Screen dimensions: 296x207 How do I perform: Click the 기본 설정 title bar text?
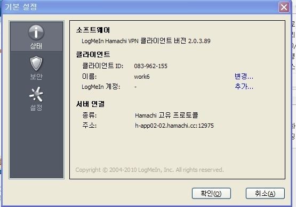pyautogui.click(x=21, y=7)
